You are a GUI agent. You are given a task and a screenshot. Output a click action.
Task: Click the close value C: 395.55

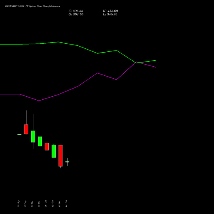pyautogui.click(x=76, y=11)
